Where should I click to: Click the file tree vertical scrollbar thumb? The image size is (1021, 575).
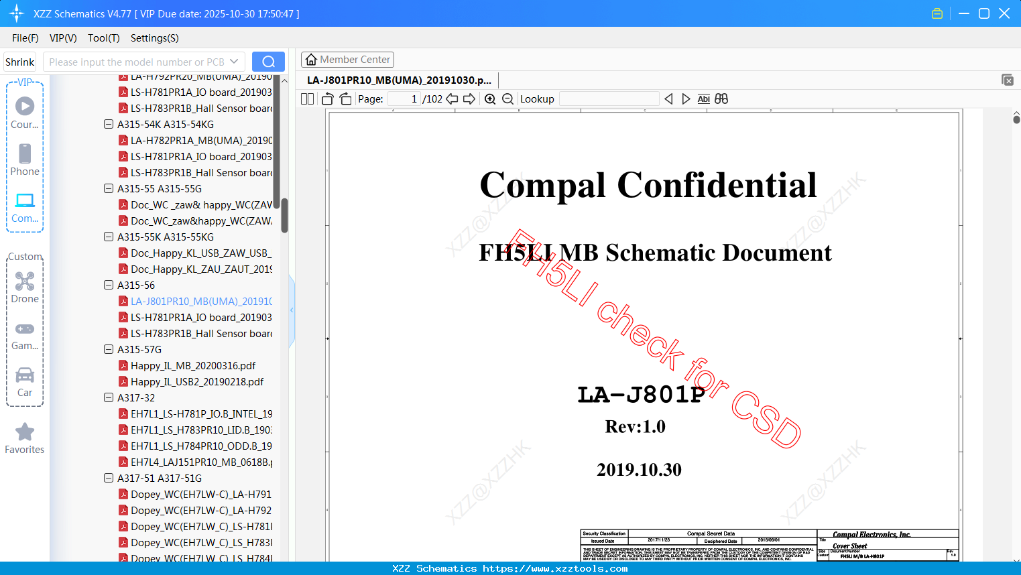pyautogui.click(x=284, y=215)
